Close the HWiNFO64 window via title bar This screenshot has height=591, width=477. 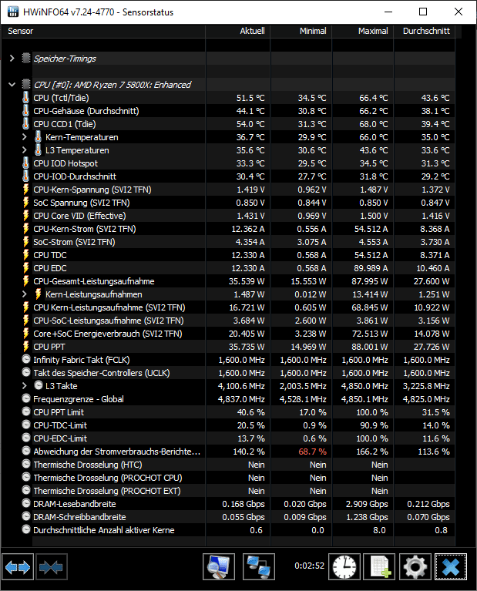459,12
